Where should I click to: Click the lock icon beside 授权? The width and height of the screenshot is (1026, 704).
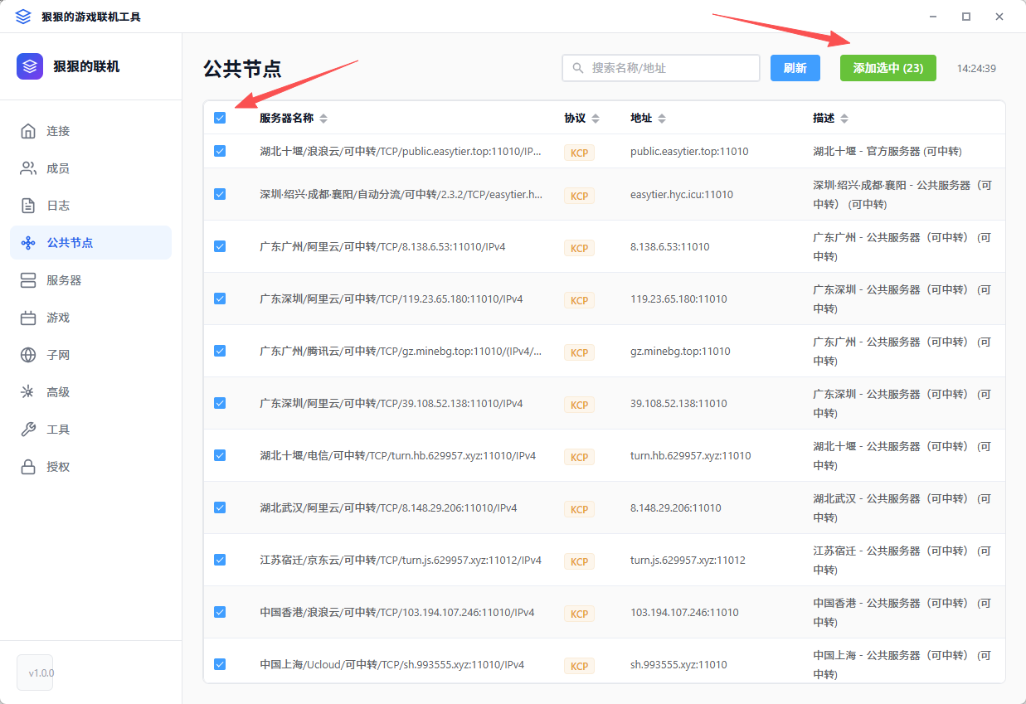[28, 467]
